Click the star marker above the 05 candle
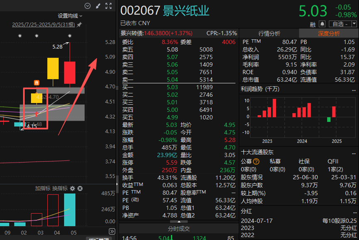Image resolution: width=359 pixels, height=240 pixels. tap(70, 36)
